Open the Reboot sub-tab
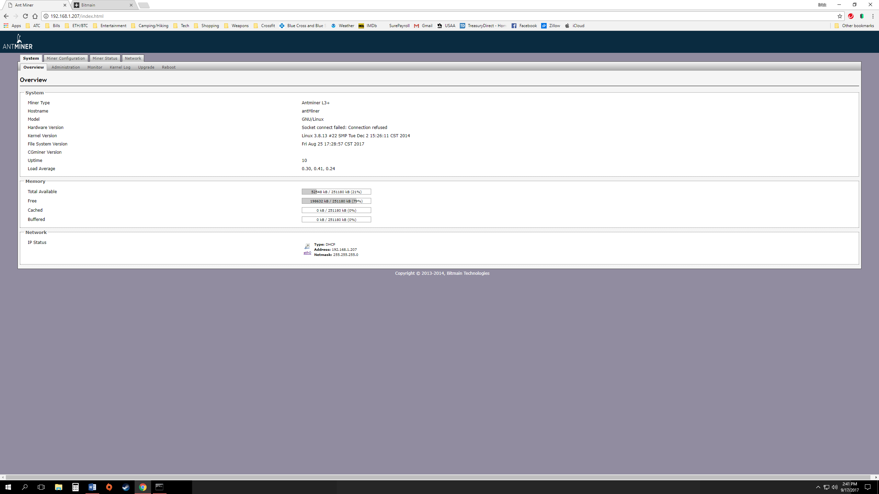The image size is (879, 494). pos(169,67)
